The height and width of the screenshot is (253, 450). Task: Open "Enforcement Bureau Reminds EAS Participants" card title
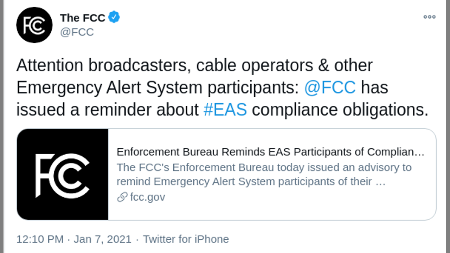click(270, 152)
